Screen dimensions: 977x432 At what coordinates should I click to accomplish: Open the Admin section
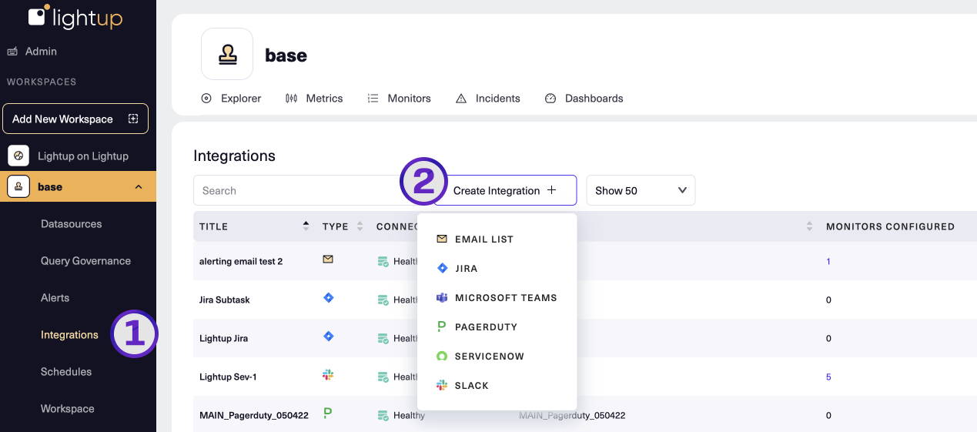coord(41,52)
